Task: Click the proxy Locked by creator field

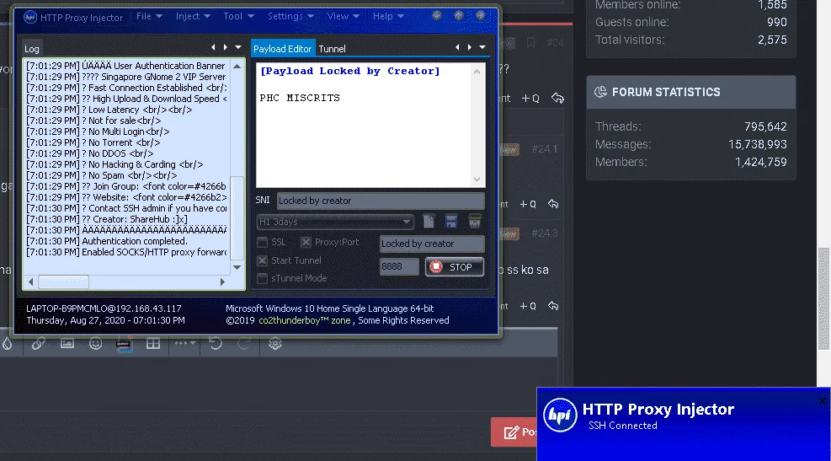Action: pos(432,244)
